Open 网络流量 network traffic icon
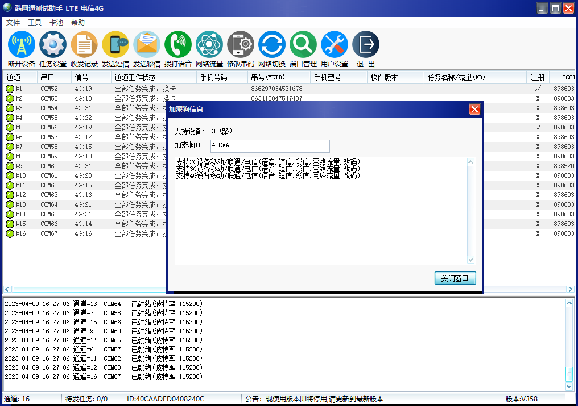 pos(209,44)
